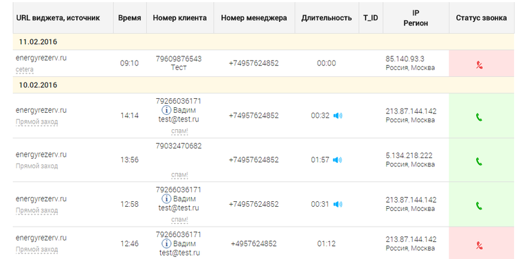This screenshot has width=529, height=259.
Task: Click Прямой заход source in the 12:46 row
Action: [x=37, y=249]
